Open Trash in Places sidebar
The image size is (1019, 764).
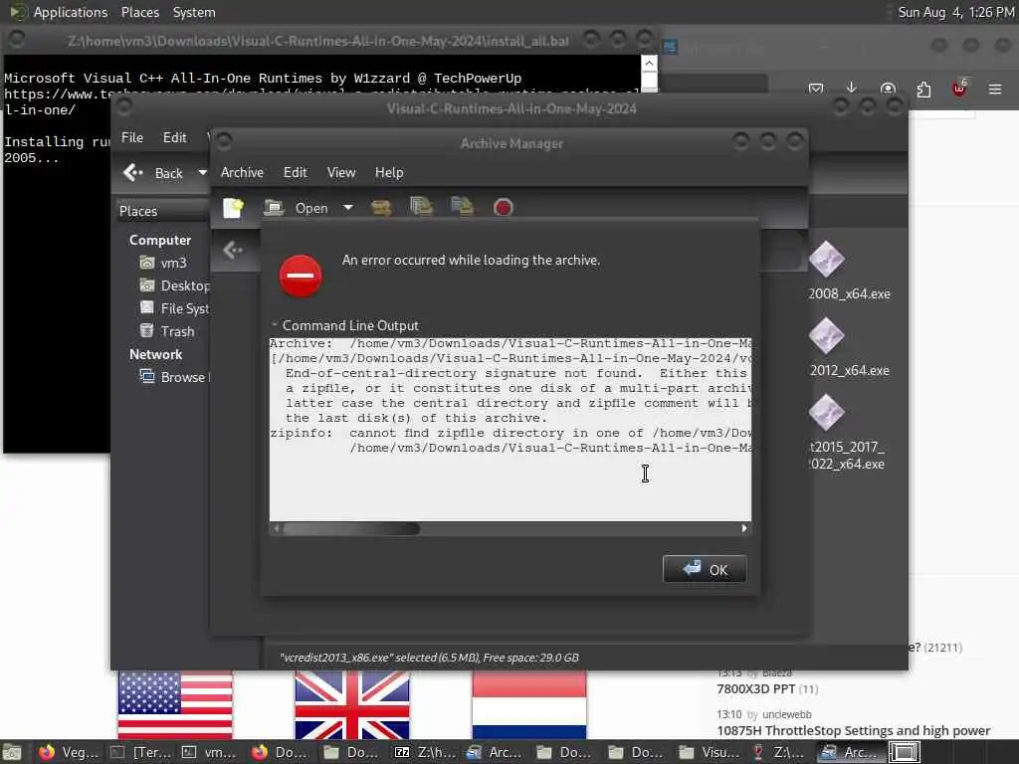(x=167, y=331)
